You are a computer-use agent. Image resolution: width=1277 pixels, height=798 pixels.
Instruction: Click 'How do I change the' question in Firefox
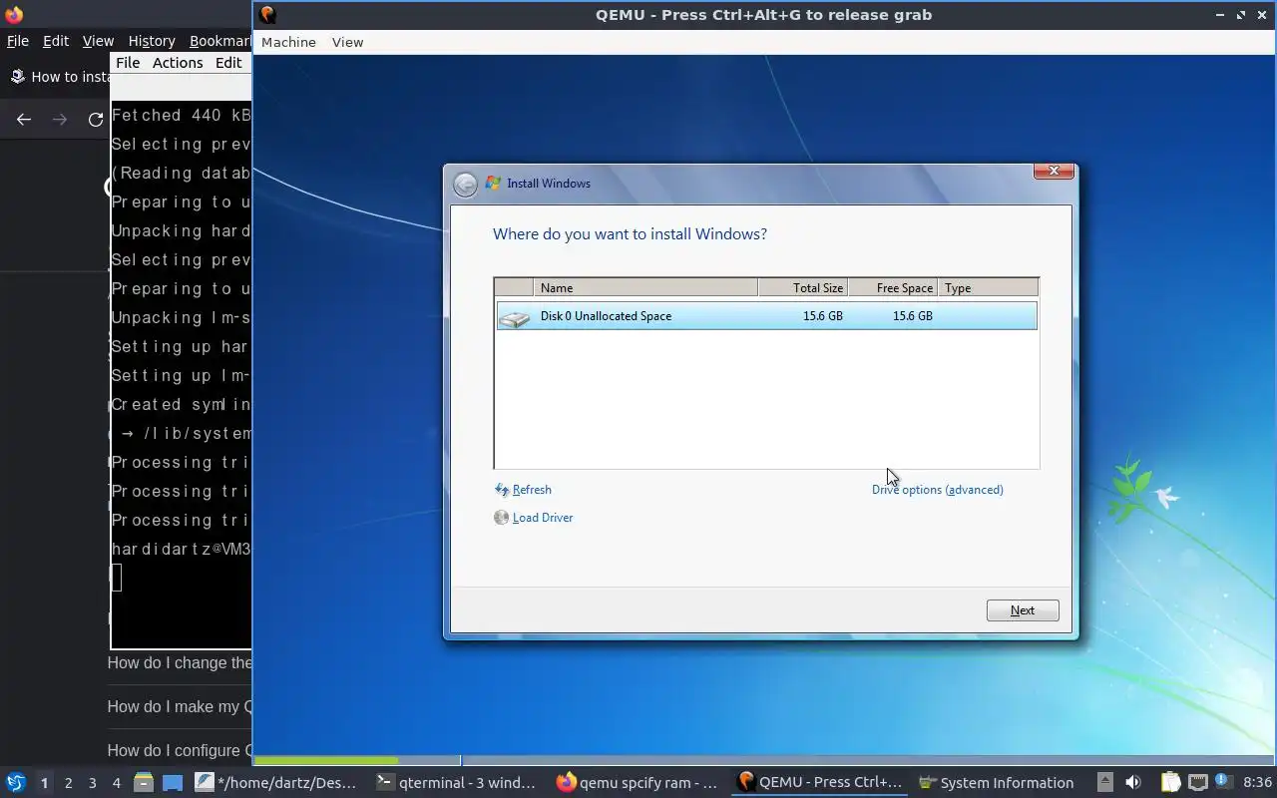point(180,663)
